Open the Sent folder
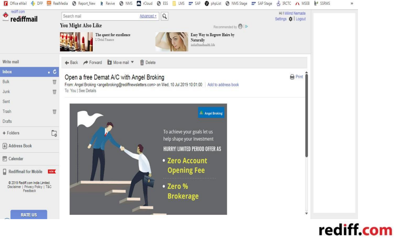The width and height of the screenshot is (399, 239). point(6,102)
